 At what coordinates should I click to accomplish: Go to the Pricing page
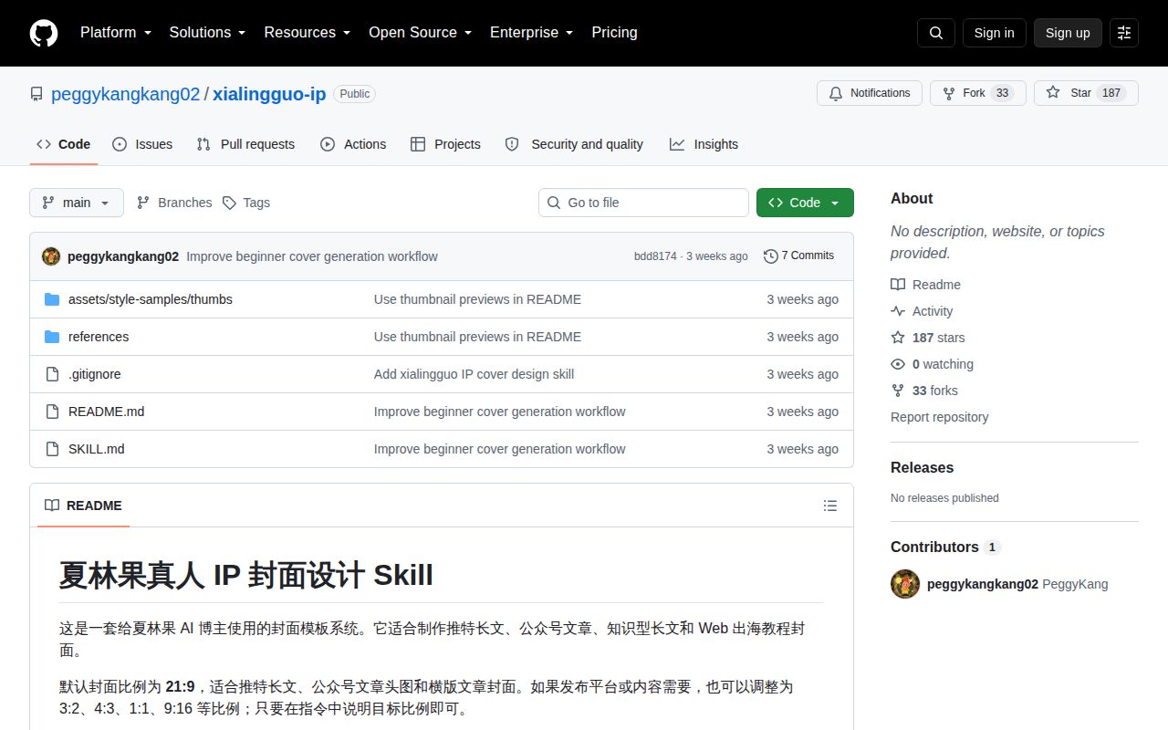coord(614,33)
